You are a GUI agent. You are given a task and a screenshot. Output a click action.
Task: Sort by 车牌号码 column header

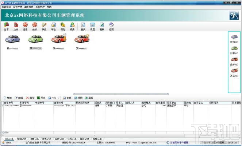tap(27, 103)
